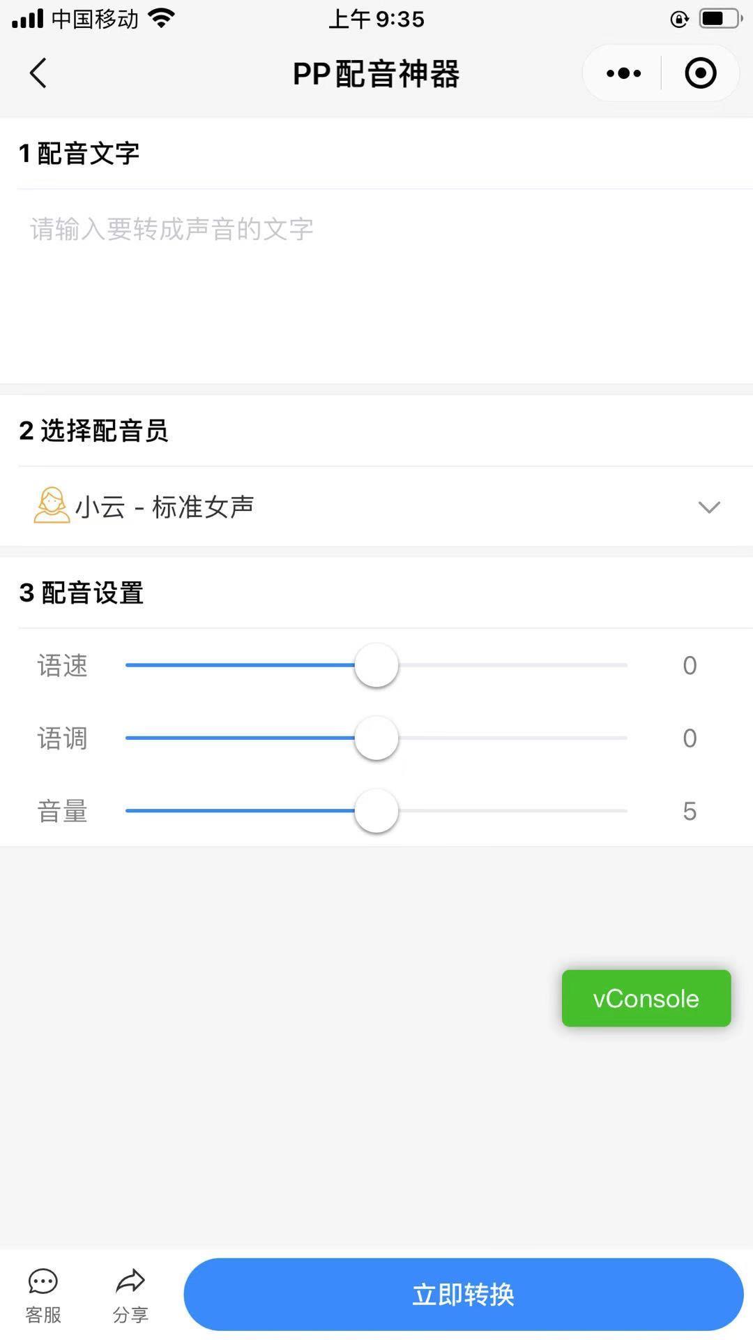Tap the 3 配音设置 section heading

82,593
